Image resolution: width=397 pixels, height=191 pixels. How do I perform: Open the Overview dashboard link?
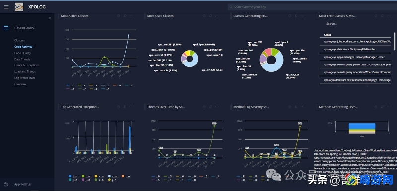coord(20,84)
